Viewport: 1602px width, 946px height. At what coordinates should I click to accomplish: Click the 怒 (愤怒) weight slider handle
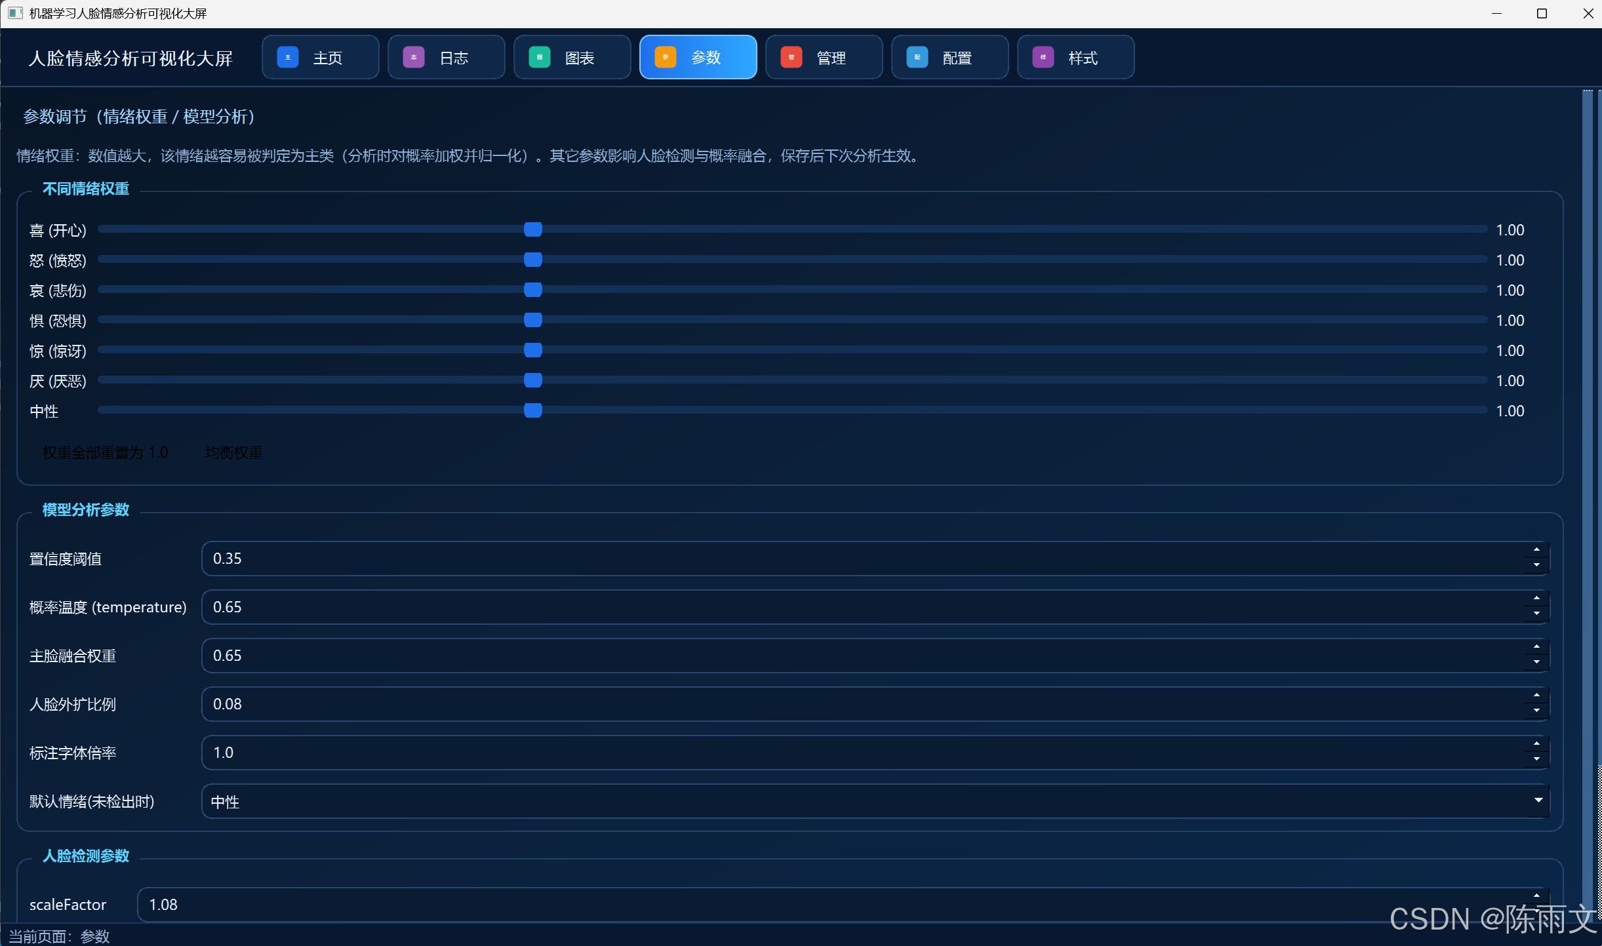[533, 260]
